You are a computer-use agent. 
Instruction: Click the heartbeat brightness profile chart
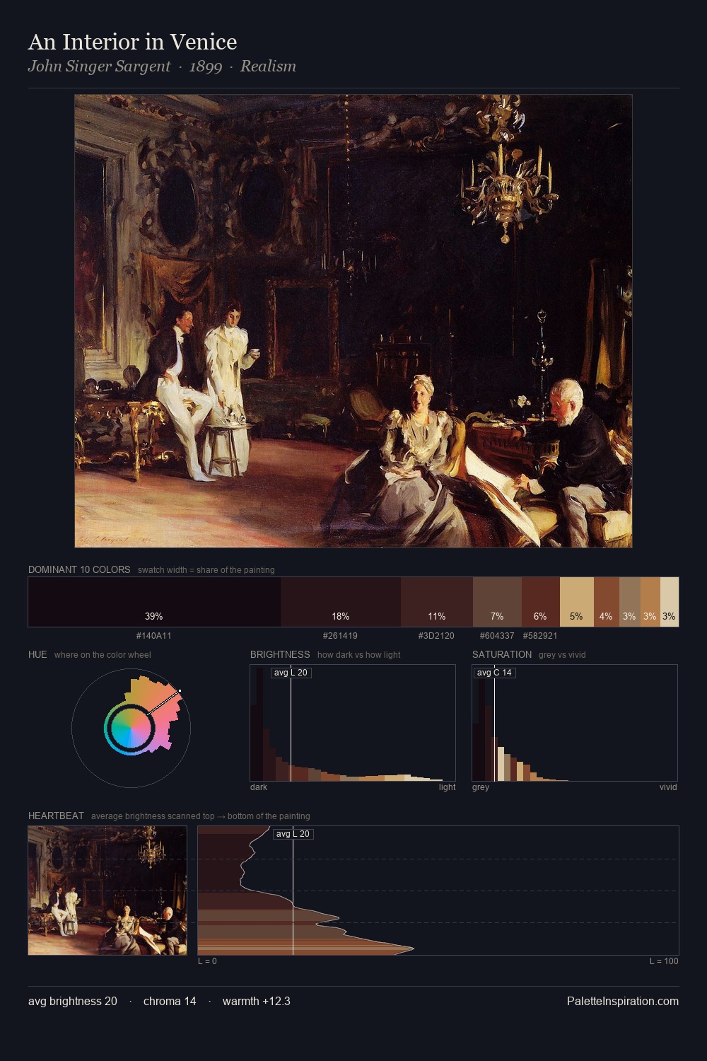click(x=438, y=891)
